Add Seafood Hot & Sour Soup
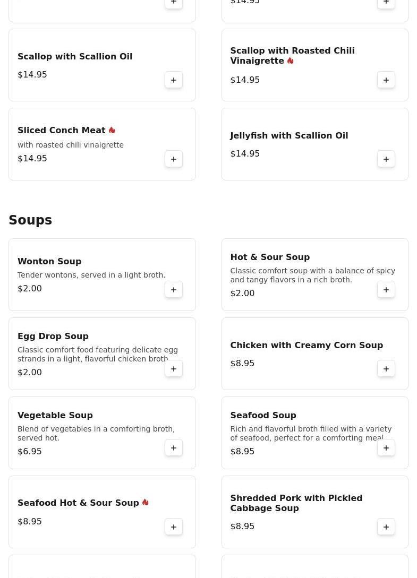Viewport: 417px width, 578px height. 174,527
